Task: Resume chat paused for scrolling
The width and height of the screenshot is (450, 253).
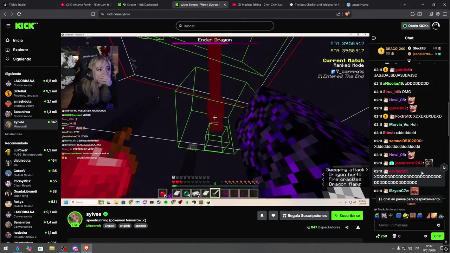Action: coord(409,199)
